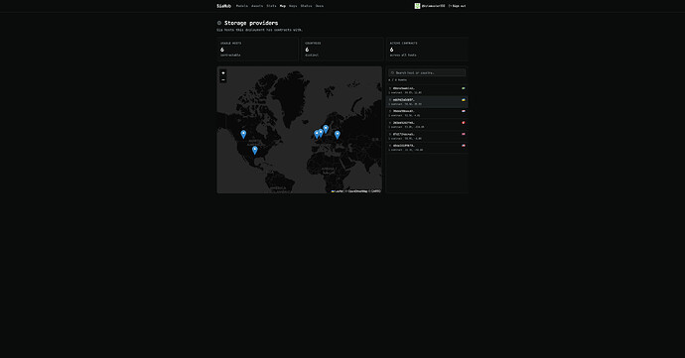The image size is (685, 358).
Task: Click the username next to avatar
Action: pos(433,6)
